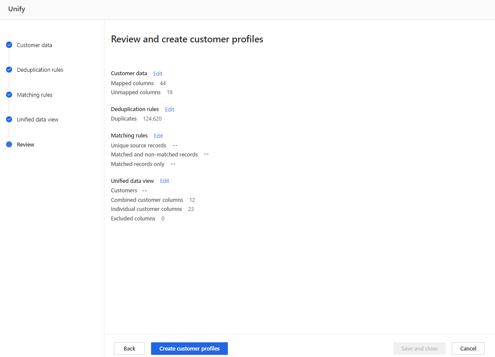Image resolution: width=495 pixels, height=357 pixels.
Task: Select Matching rules in the progress sidebar
Action: 35,95
